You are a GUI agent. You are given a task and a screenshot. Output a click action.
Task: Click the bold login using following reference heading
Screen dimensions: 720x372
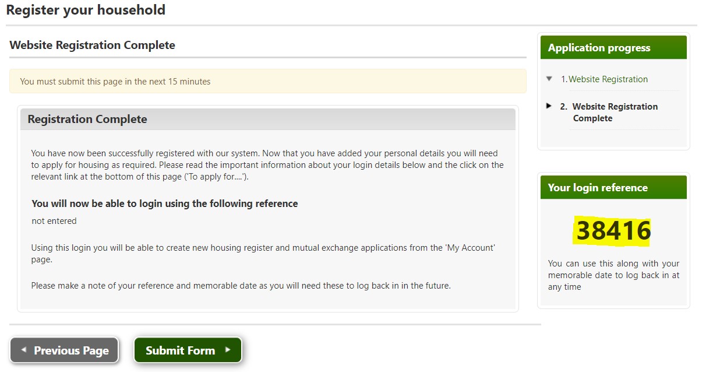(165, 203)
